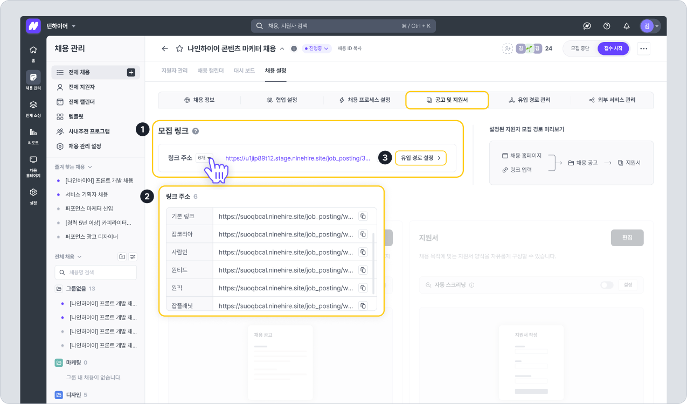
Task: Click the info icon next to job title
Action: 294,48
